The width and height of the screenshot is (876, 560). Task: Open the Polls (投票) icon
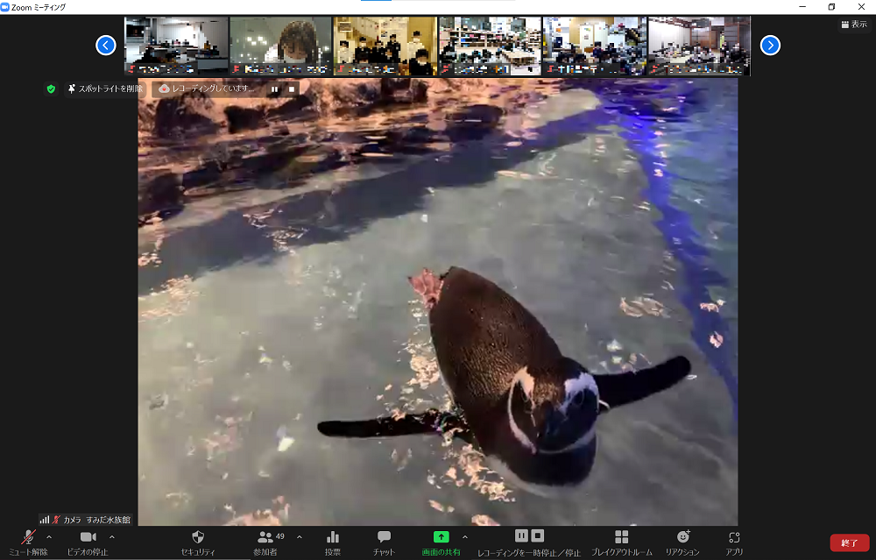(x=333, y=537)
